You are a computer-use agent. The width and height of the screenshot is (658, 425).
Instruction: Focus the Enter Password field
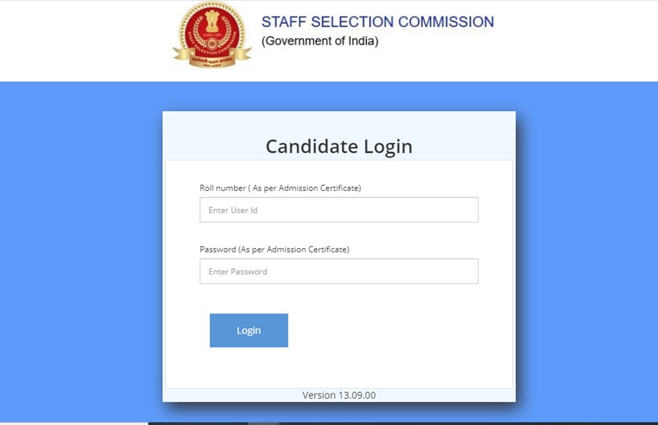point(339,271)
